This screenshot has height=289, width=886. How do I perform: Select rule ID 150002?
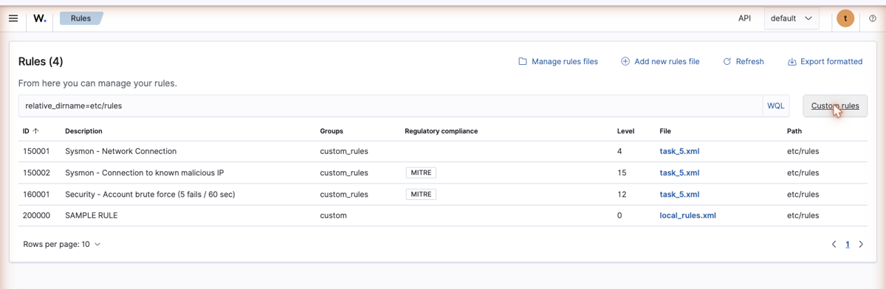point(36,173)
